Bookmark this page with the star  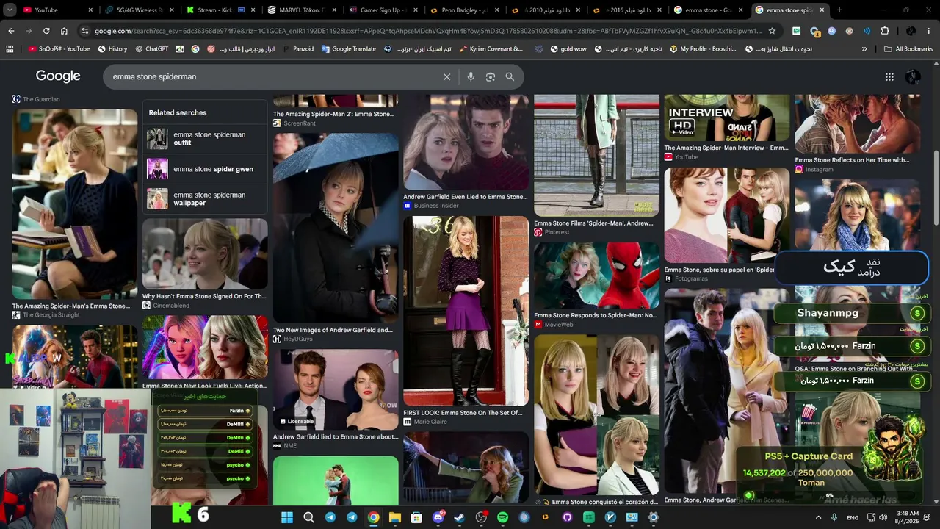(x=772, y=31)
